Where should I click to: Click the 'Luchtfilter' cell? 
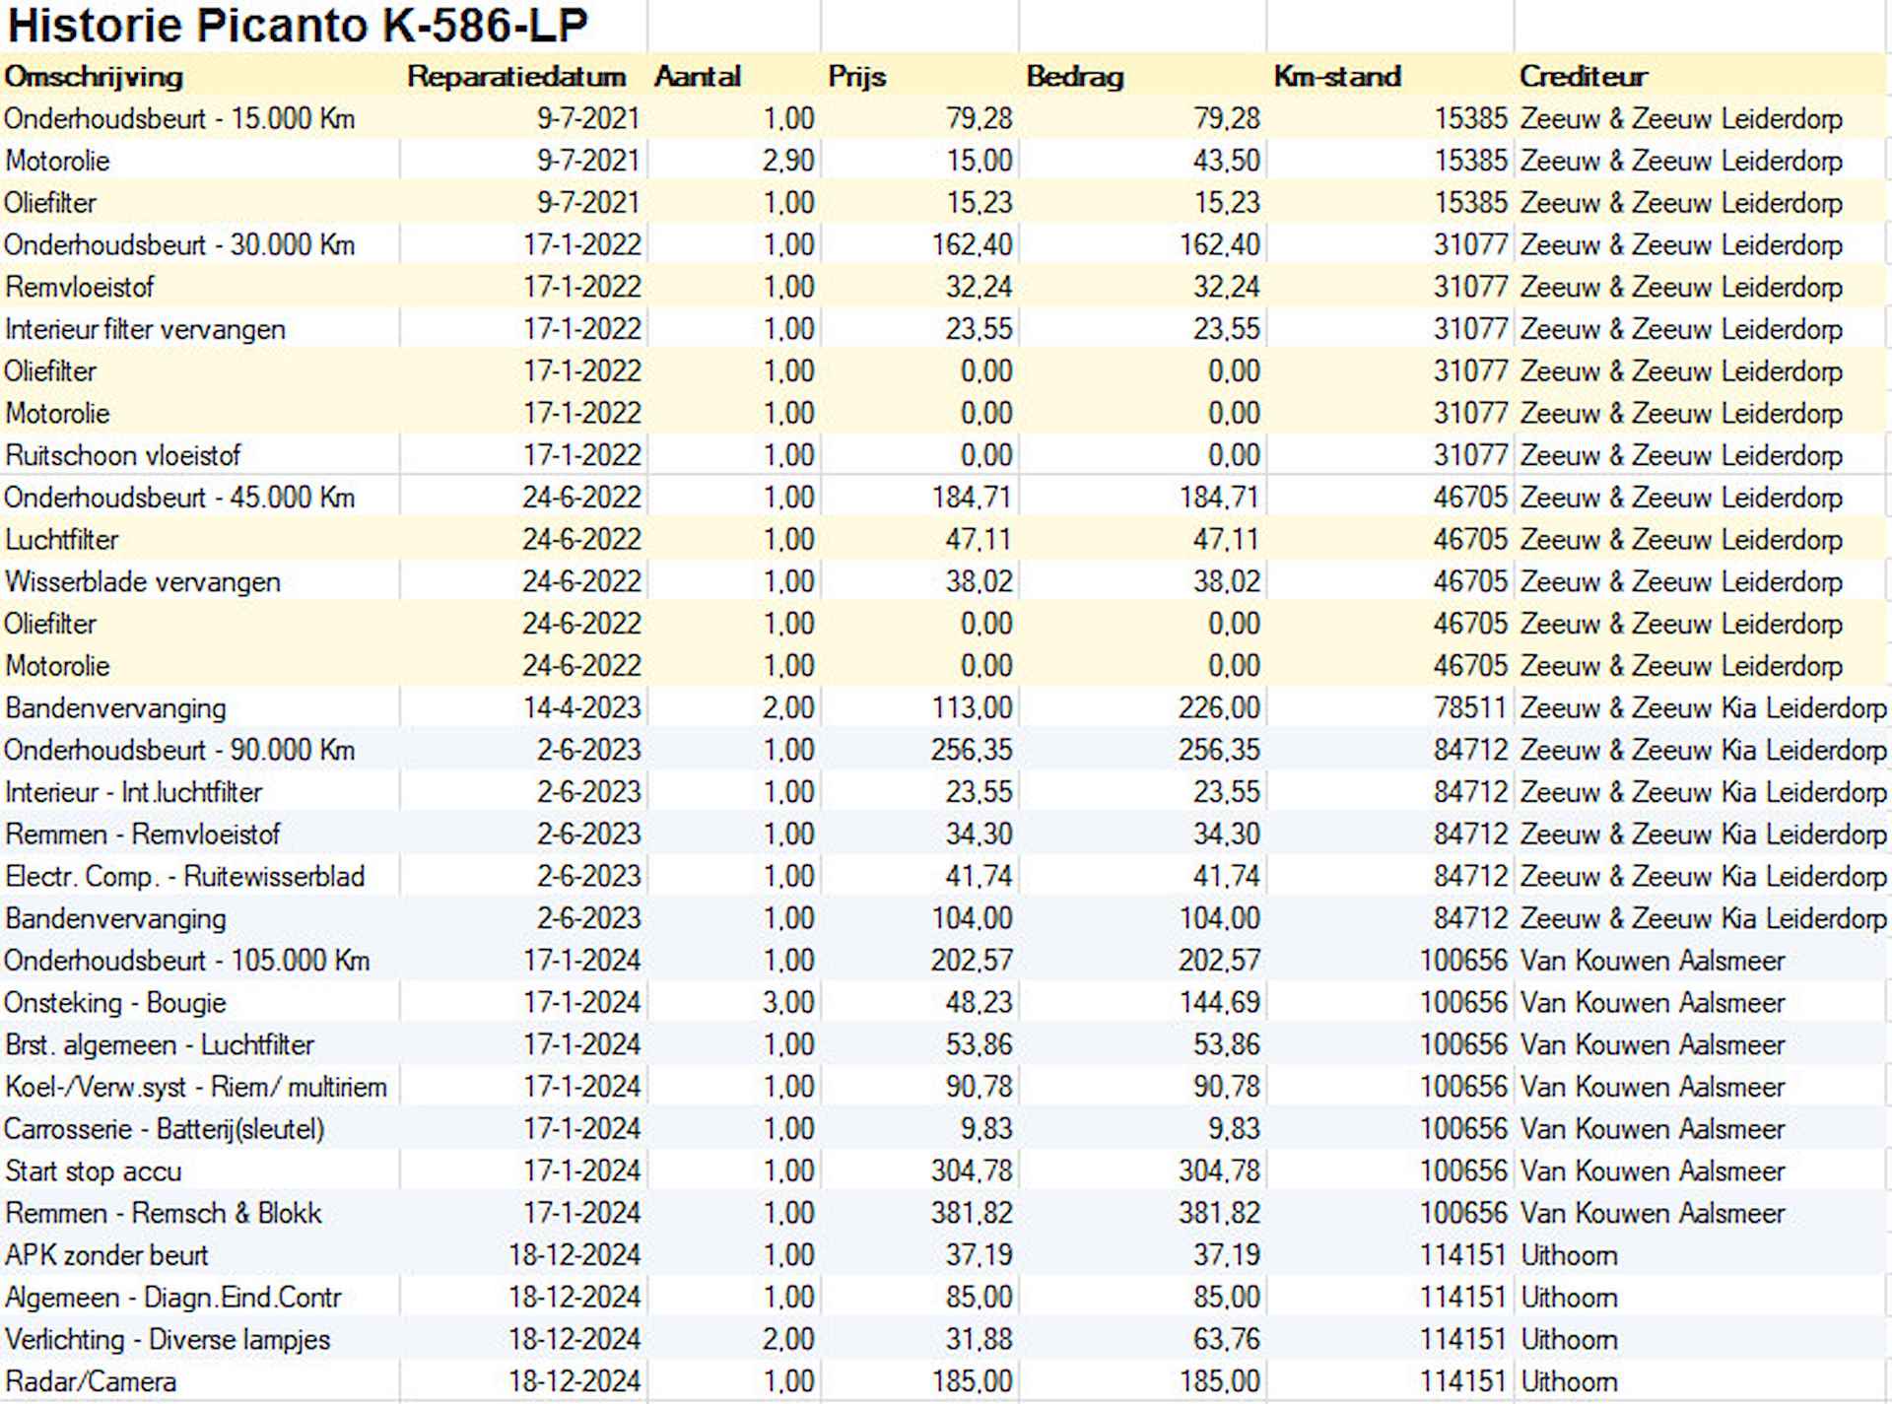click(61, 540)
